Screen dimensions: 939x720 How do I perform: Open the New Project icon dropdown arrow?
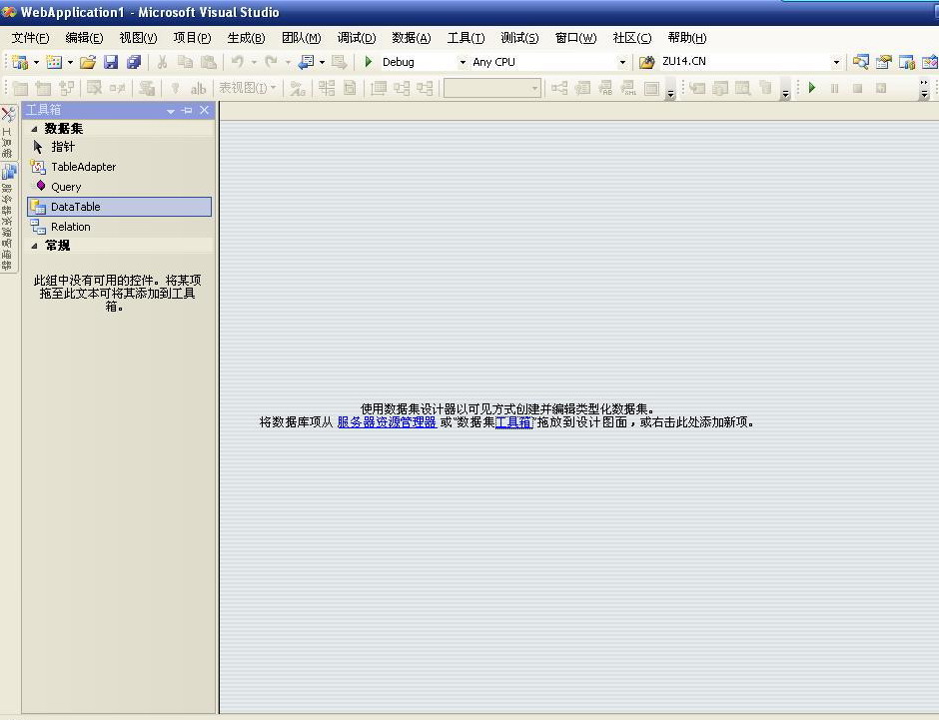point(36,62)
